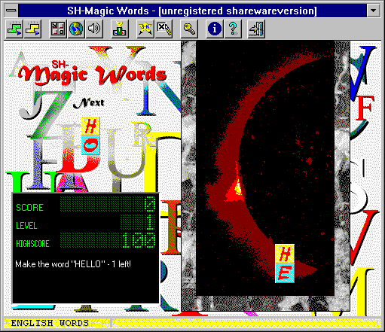Click the Next preview O tile
This screenshot has width=385, height=332.
point(90,145)
